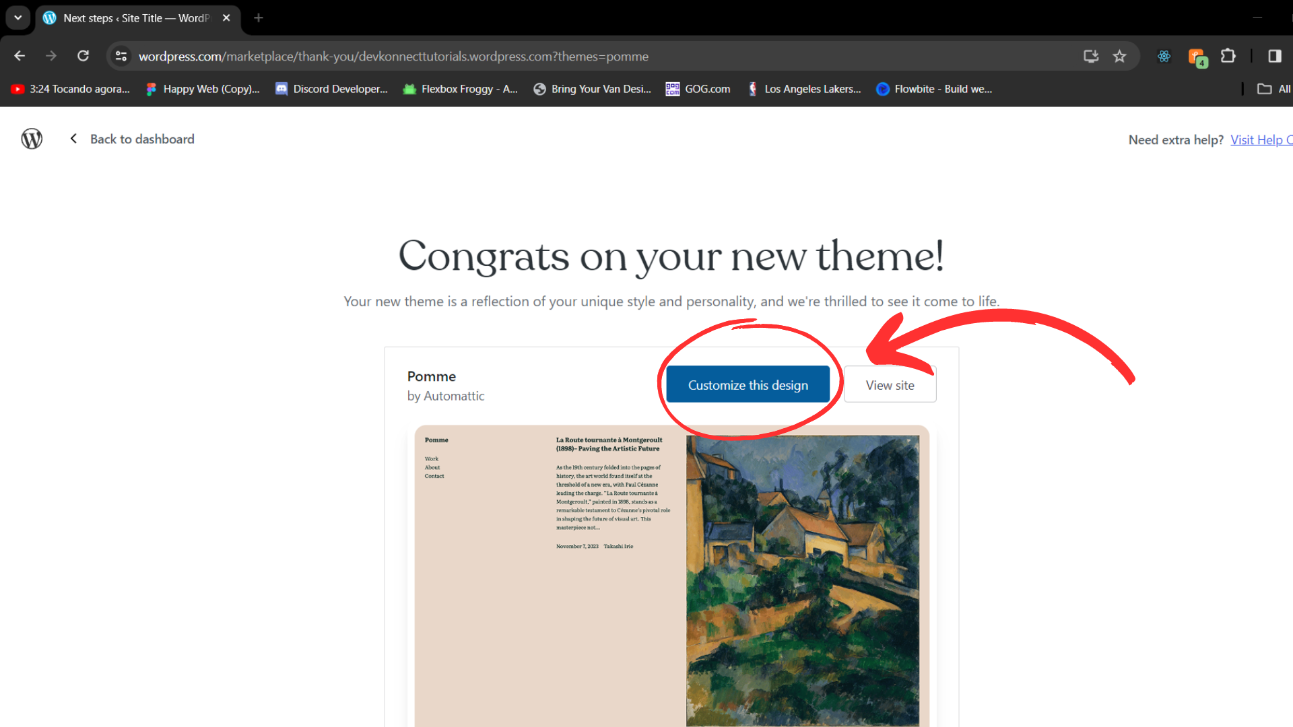This screenshot has width=1293, height=727.
Task: Click the Customize this design button
Action: (x=748, y=384)
